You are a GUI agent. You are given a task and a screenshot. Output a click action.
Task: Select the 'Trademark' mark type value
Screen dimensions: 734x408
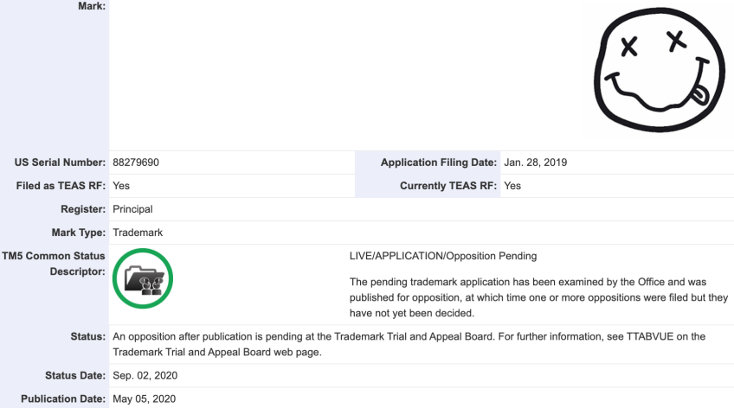[x=138, y=233]
